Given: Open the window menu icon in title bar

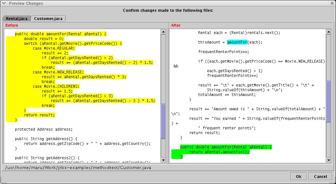Looking at the screenshot, I should [4, 3].
